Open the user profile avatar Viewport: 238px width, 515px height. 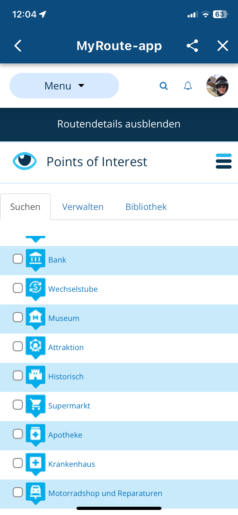217,86
